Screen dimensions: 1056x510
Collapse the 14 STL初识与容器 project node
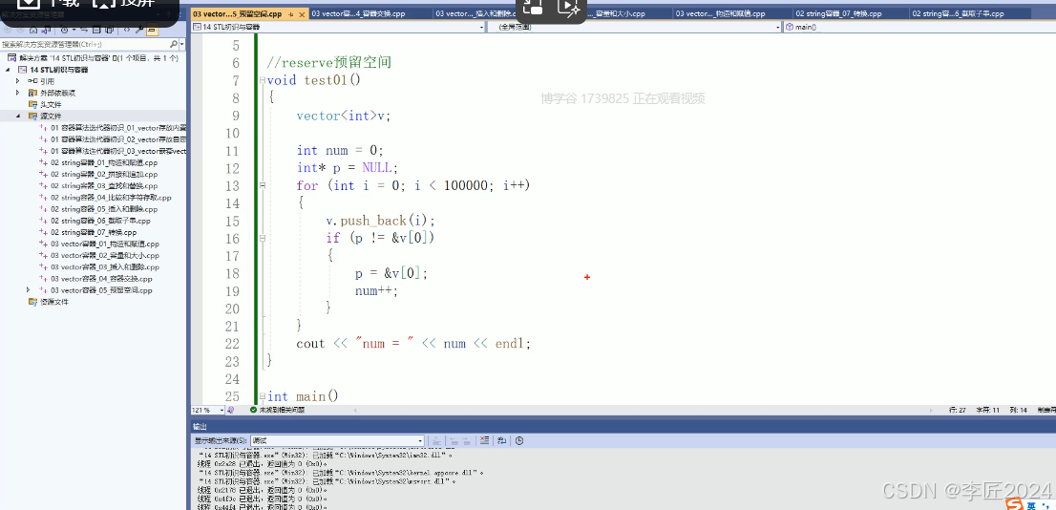10,70
